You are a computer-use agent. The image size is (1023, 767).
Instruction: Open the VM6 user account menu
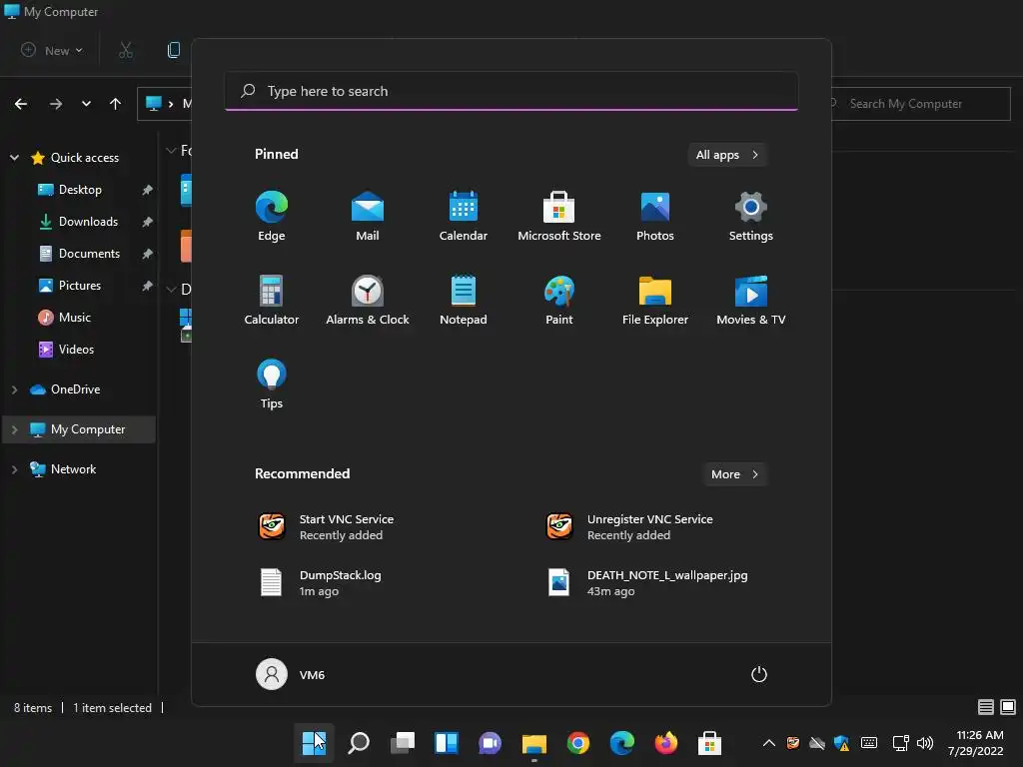pyautogui.click(x=291, y=674)
